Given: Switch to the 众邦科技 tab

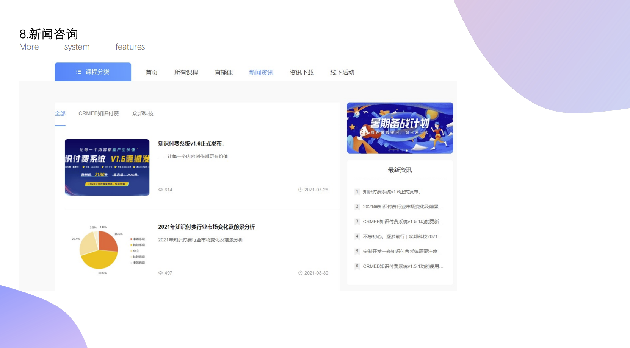Looking at the screenshot, I should pos(143,113).
